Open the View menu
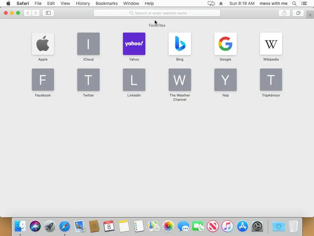This screenshot has width=314, height=236. 65,3
